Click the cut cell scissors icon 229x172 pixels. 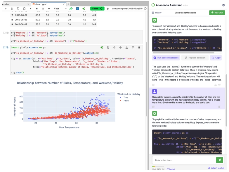coord(12,9)
